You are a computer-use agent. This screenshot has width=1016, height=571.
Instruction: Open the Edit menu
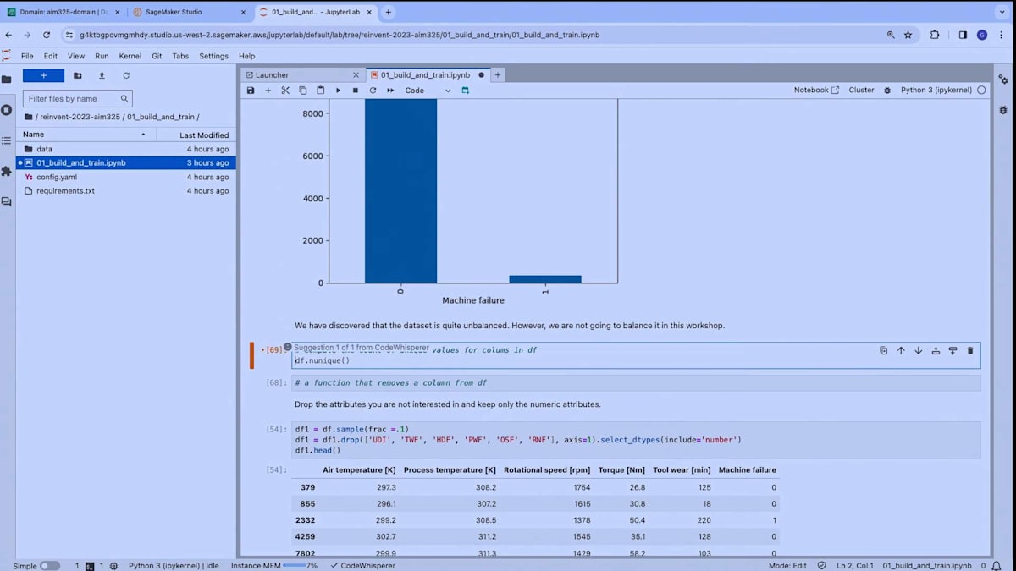[x=51, y=56]
